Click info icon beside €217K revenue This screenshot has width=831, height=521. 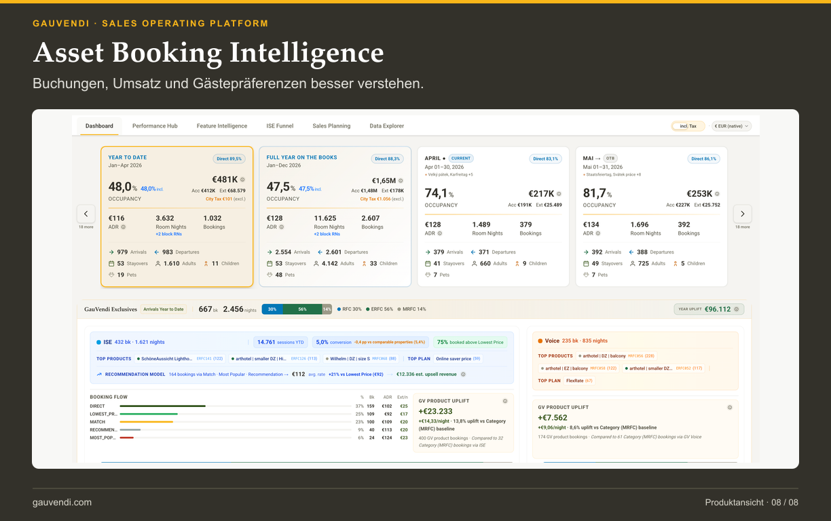coord(559,193)
